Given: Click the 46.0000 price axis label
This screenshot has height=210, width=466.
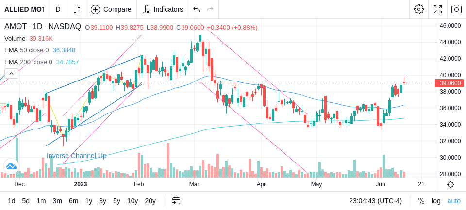Looking at the screenshot, I should pyautogui.click(x=450, y=26).
